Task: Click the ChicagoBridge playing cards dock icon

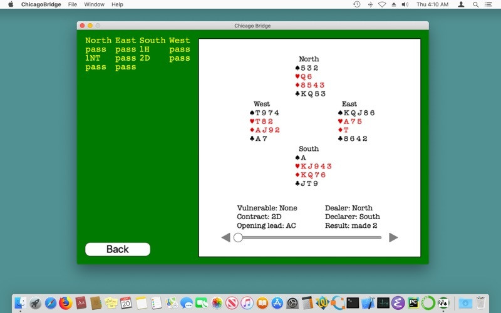Action: point(443,303)
